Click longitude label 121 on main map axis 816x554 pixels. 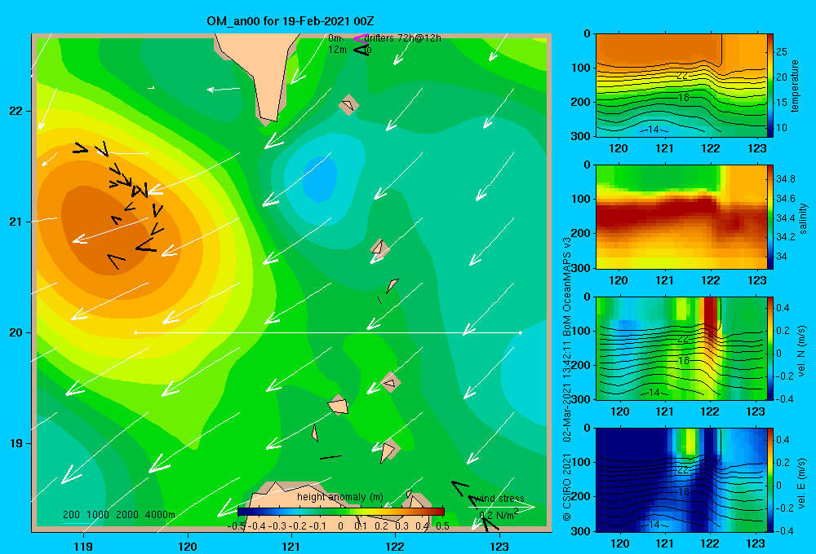point(291,546)
